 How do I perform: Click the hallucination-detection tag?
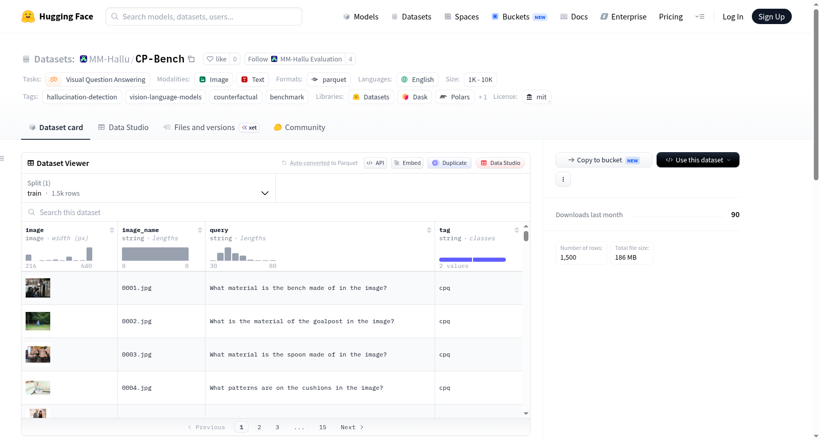point(82,97)
